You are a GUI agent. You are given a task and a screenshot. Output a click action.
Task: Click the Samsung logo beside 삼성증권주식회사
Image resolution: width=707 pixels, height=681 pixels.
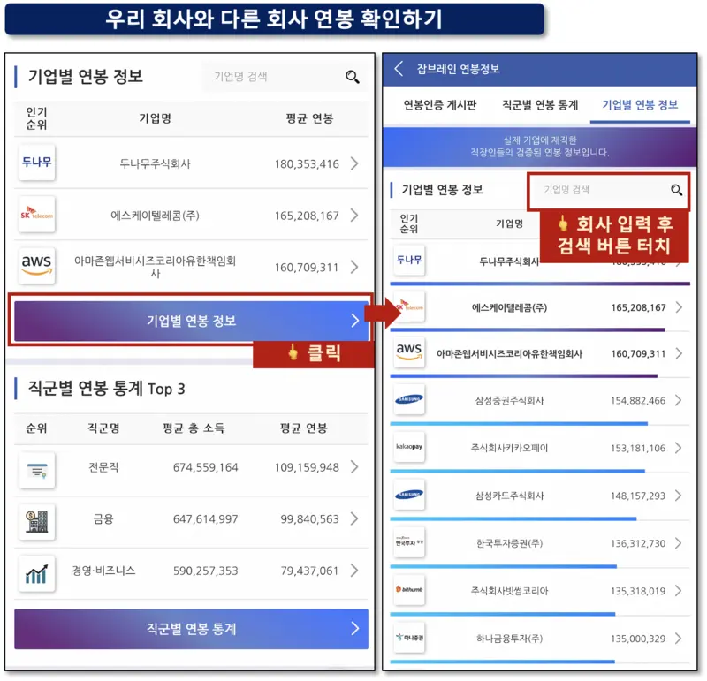click(411, 399)
